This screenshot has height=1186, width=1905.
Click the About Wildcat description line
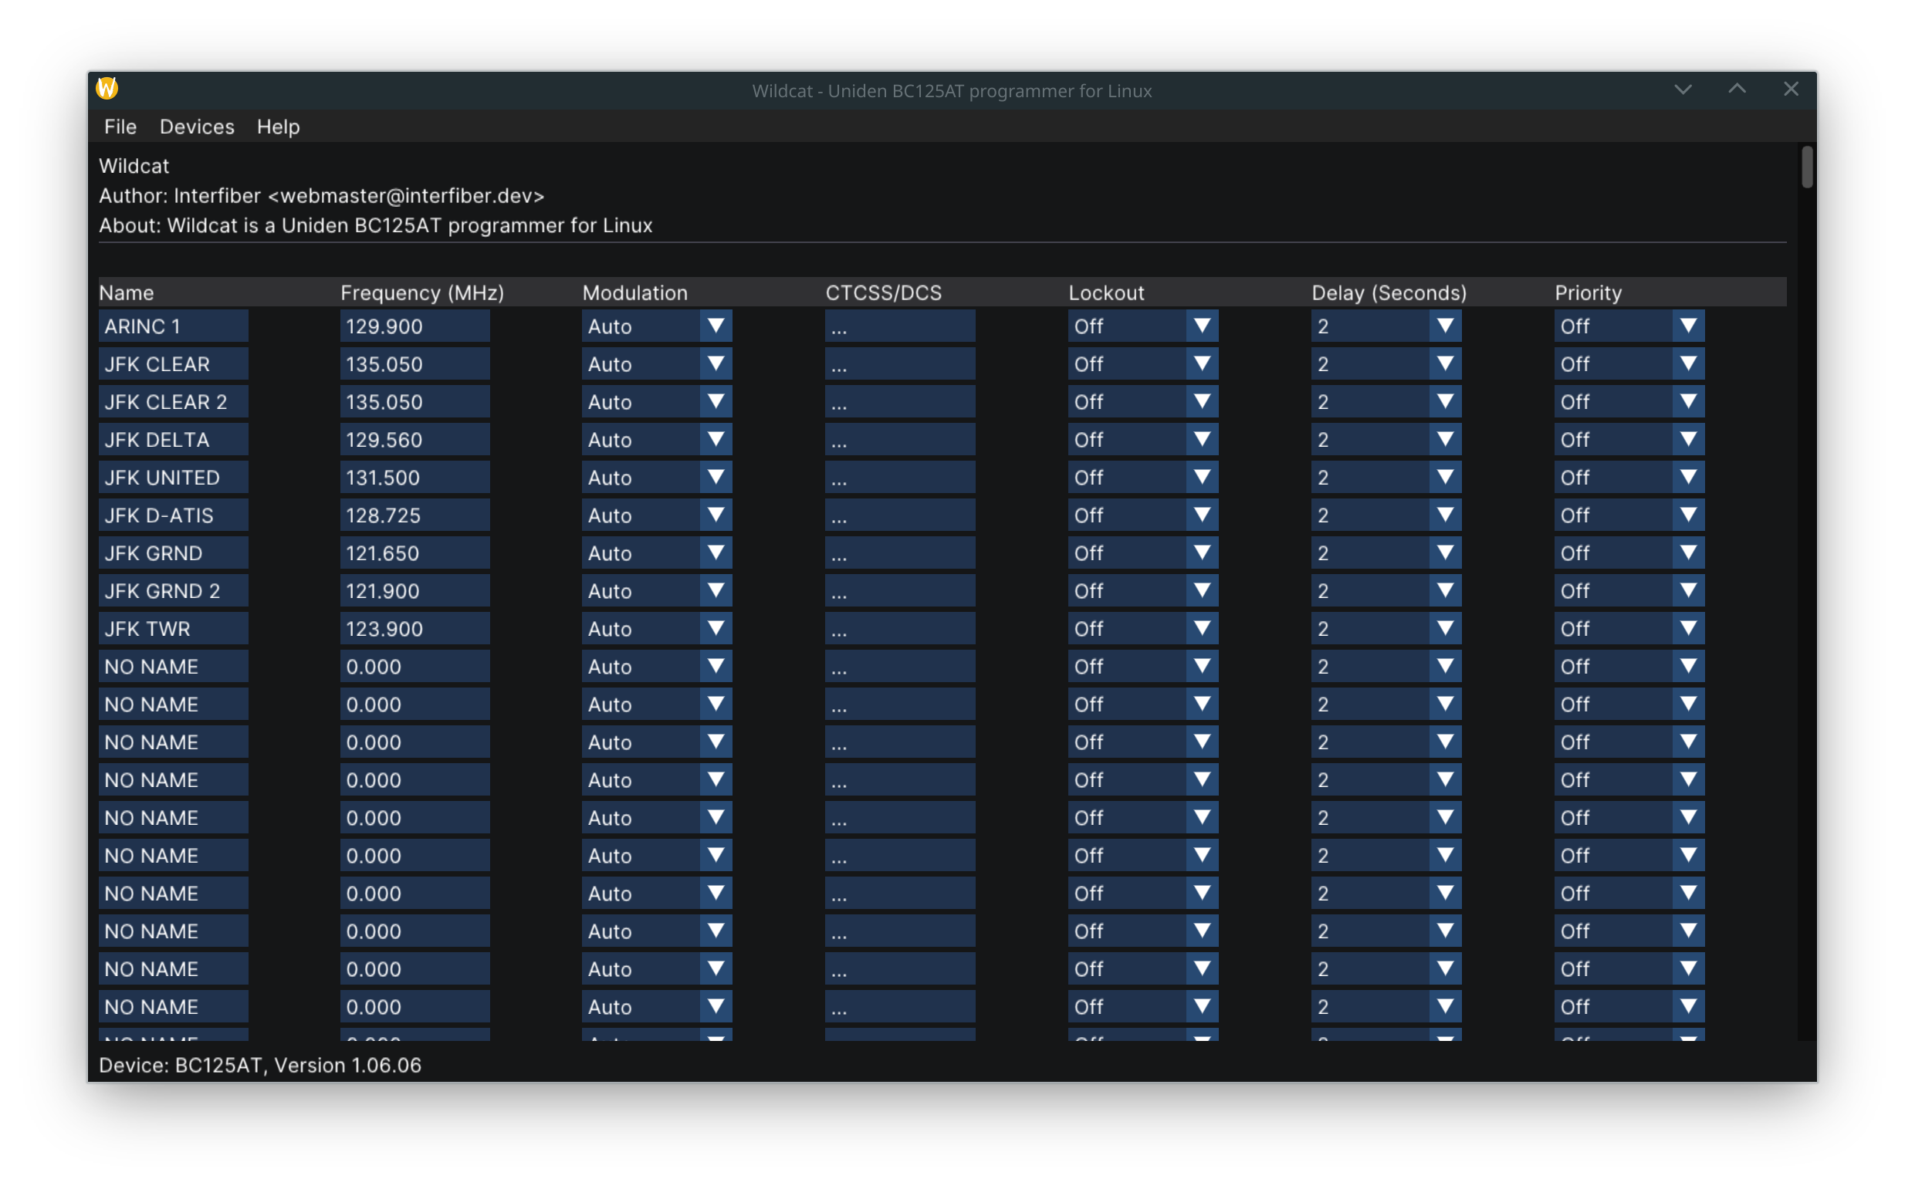375,225
